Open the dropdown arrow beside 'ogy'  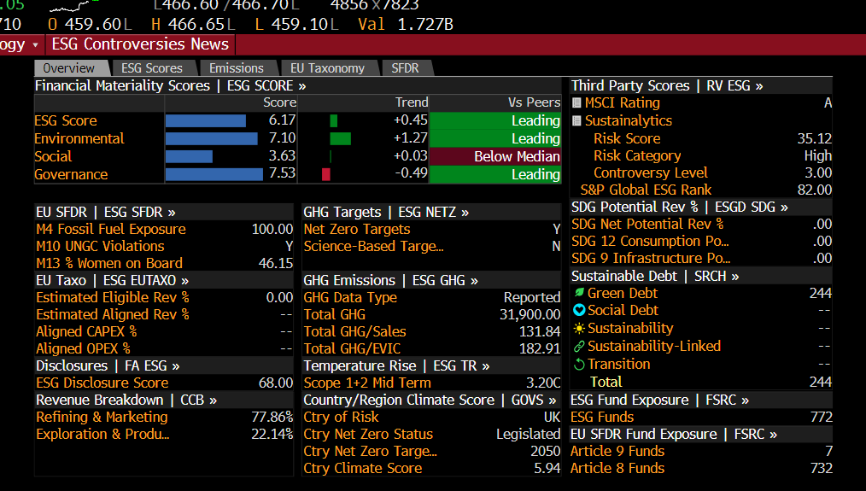click(35, 44)
